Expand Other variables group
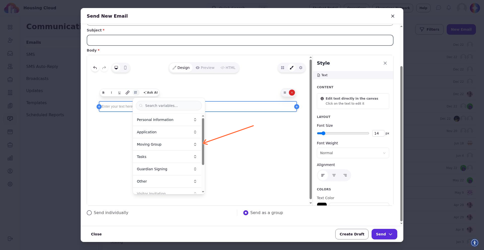The height and width of the screenshot is (250, 484). coord(167,181)
